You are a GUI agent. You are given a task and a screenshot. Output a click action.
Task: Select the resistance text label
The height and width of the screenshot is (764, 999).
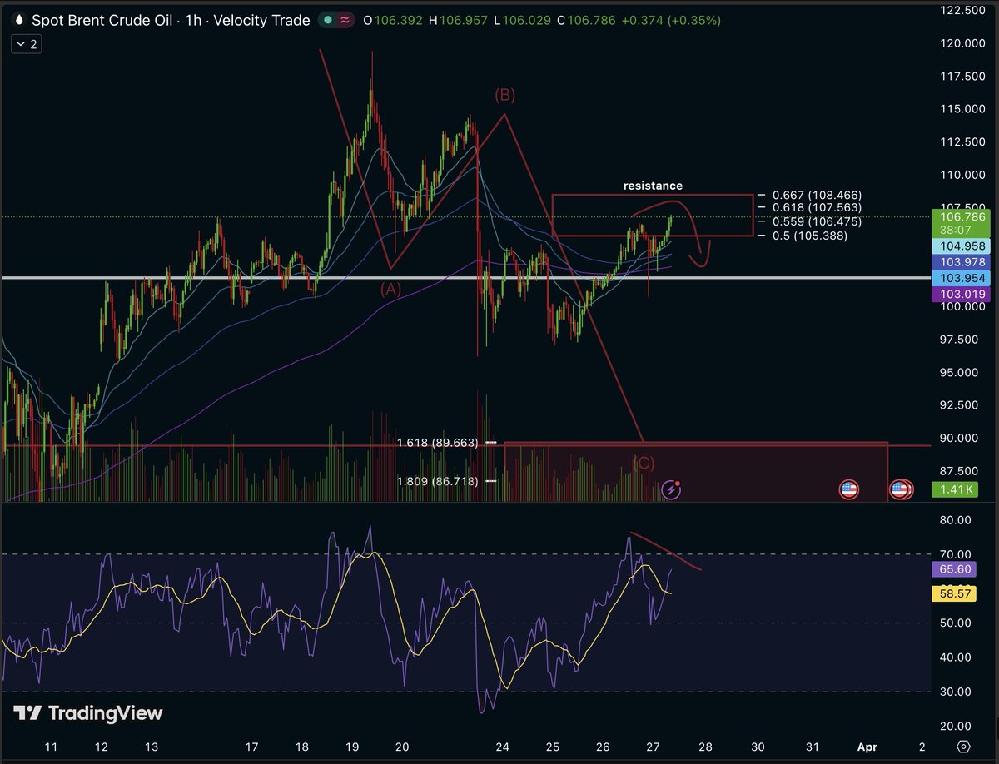pos(653,186)
